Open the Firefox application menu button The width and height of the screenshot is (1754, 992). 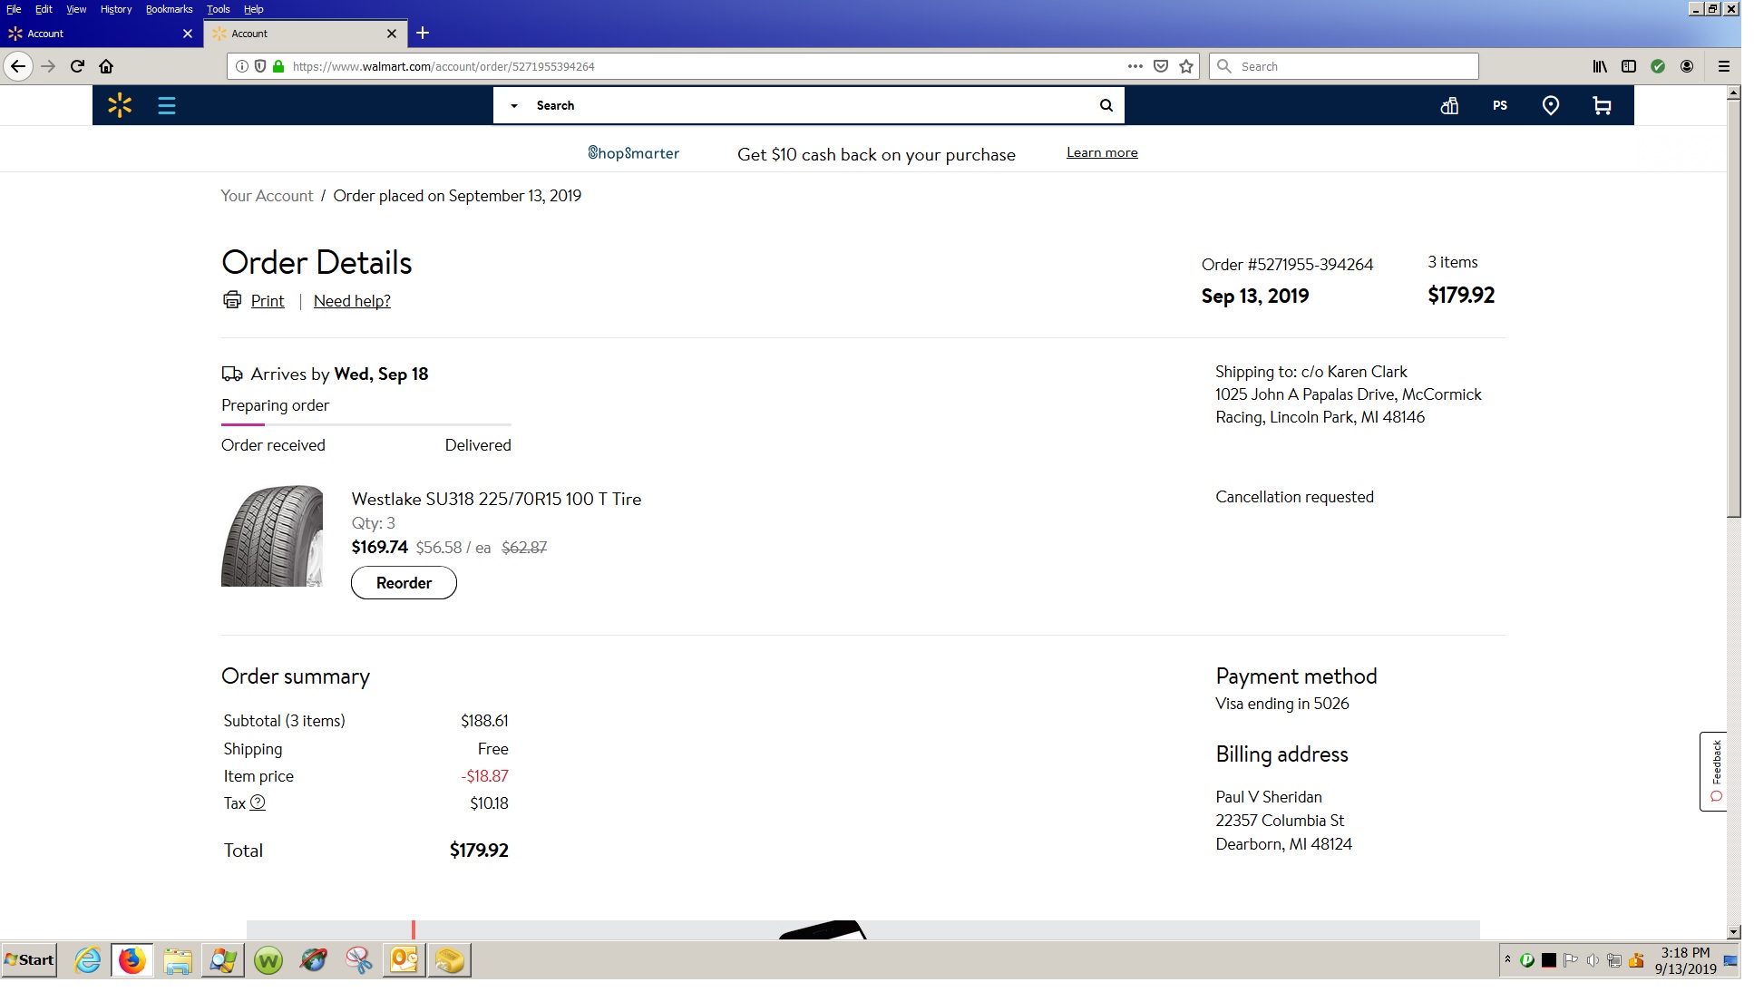(x=1724, y=66)
